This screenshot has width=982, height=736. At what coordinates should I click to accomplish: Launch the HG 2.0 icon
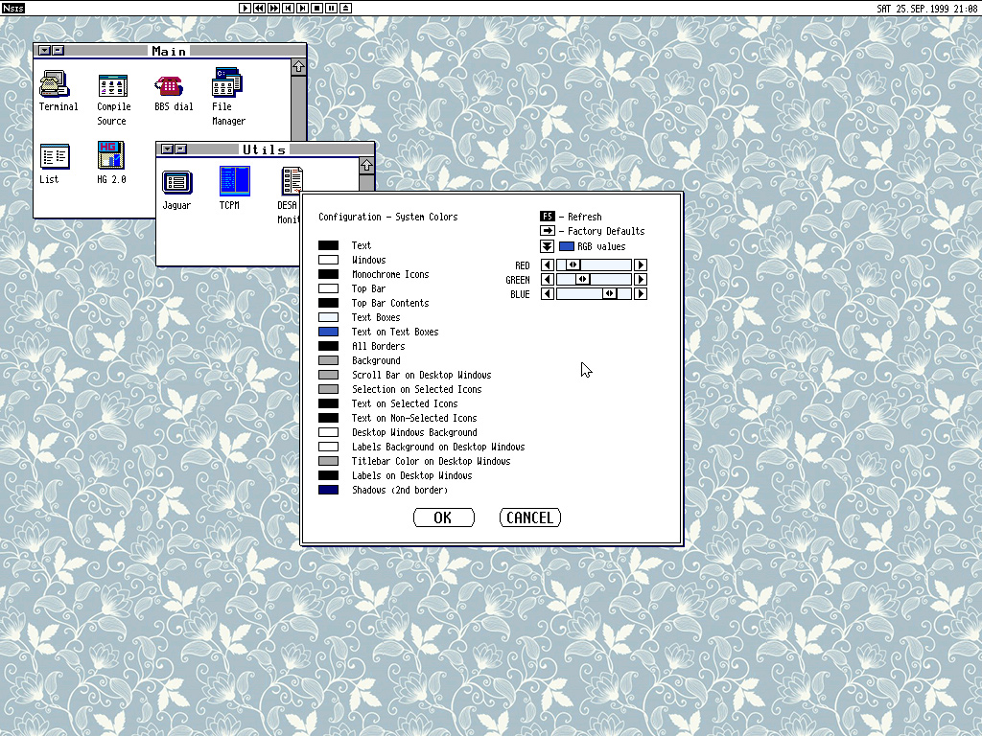click(111, 155)
